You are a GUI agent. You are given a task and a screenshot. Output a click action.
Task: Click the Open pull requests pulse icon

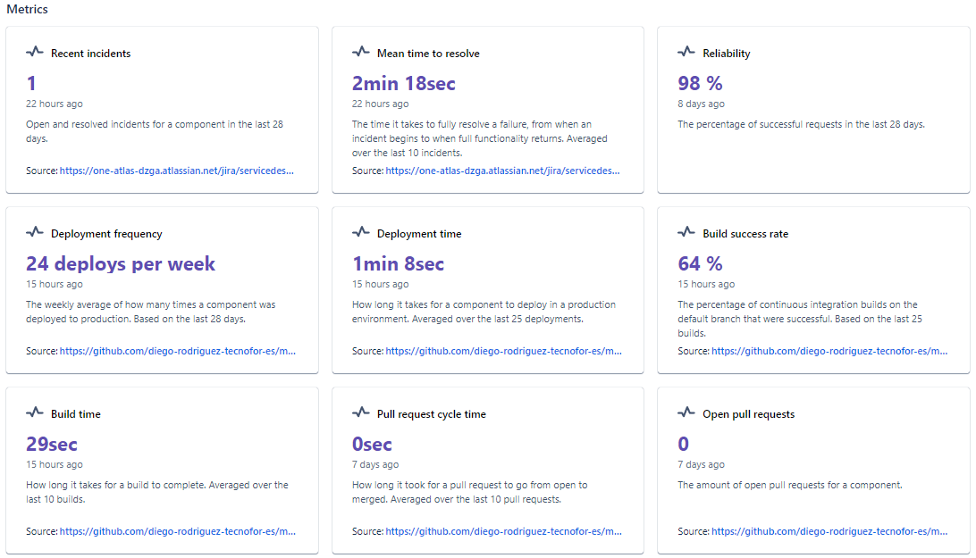pyautogui.click(x=686, y=413)
